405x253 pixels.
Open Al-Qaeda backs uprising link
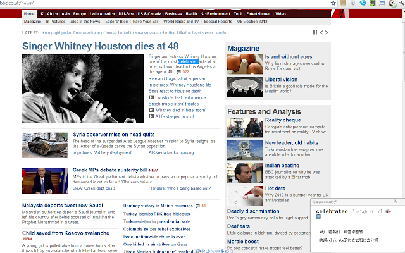(x=171, y=153)
